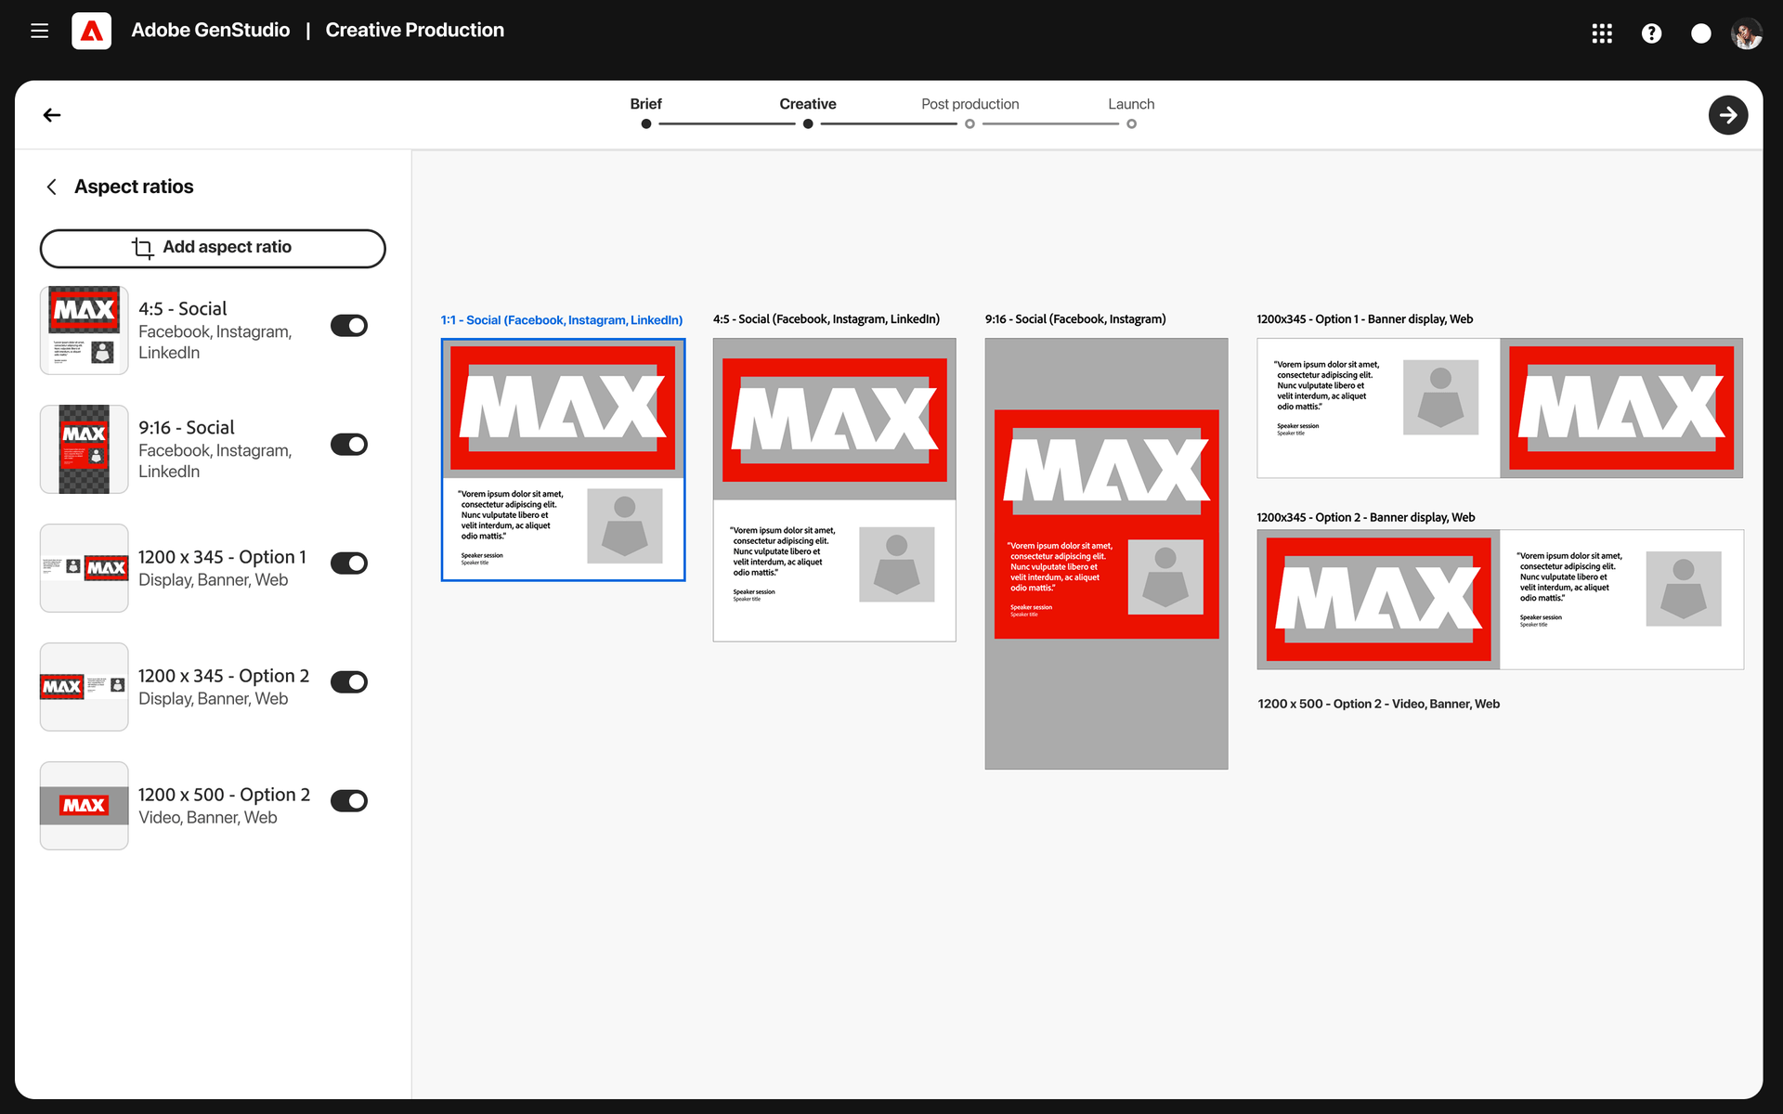
Task: Open the help question mark icon
Action: (1651, 33)
